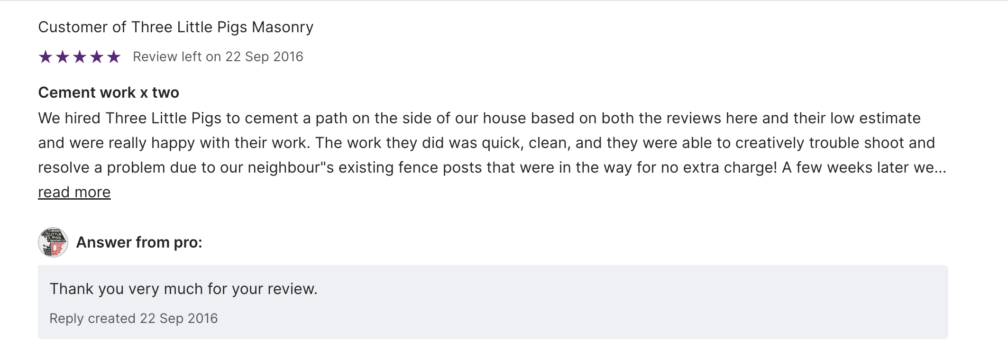This screenshot has width=1008, height=350.
Task: Click the review line starting 'We hired Three'
Action: click(479, 118)
